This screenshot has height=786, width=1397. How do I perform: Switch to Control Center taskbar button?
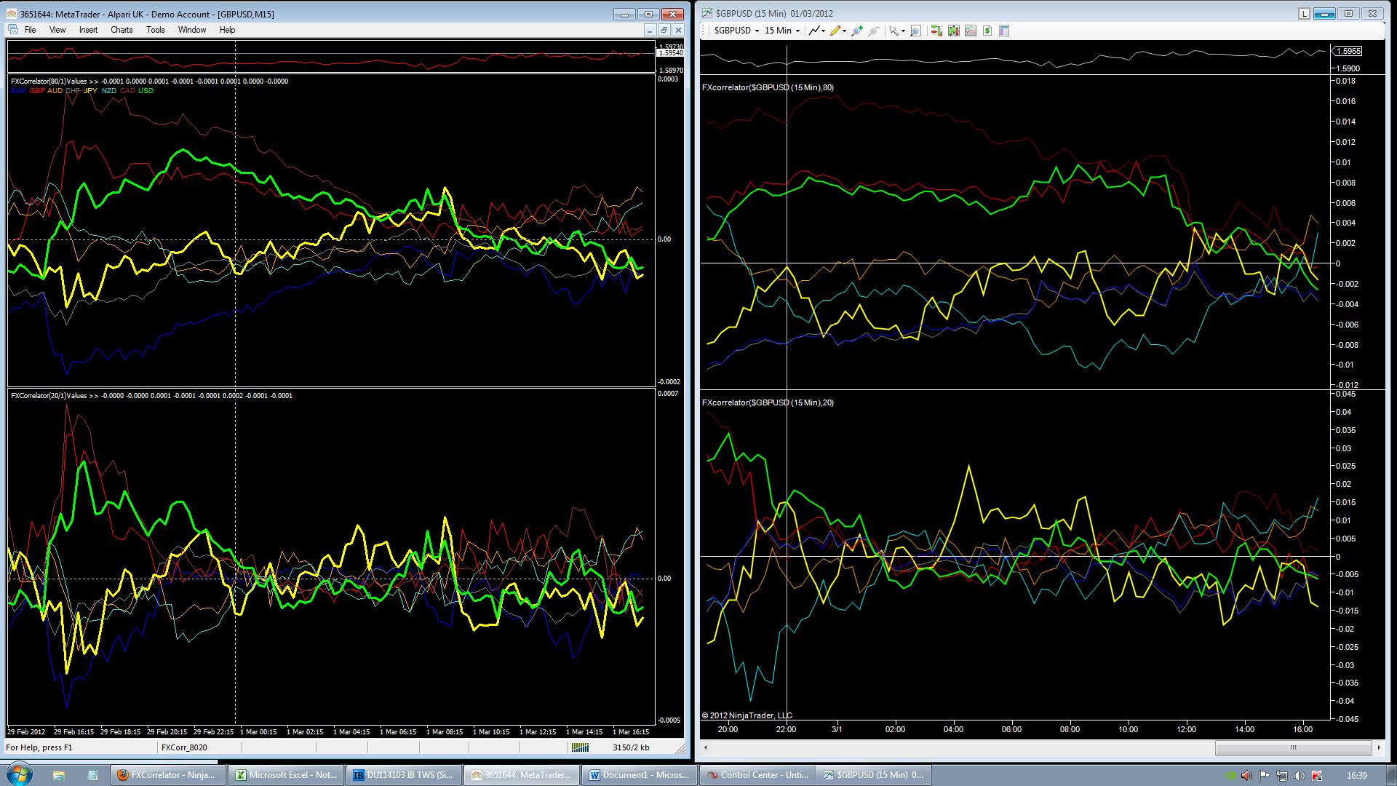[x=757, y=775]
